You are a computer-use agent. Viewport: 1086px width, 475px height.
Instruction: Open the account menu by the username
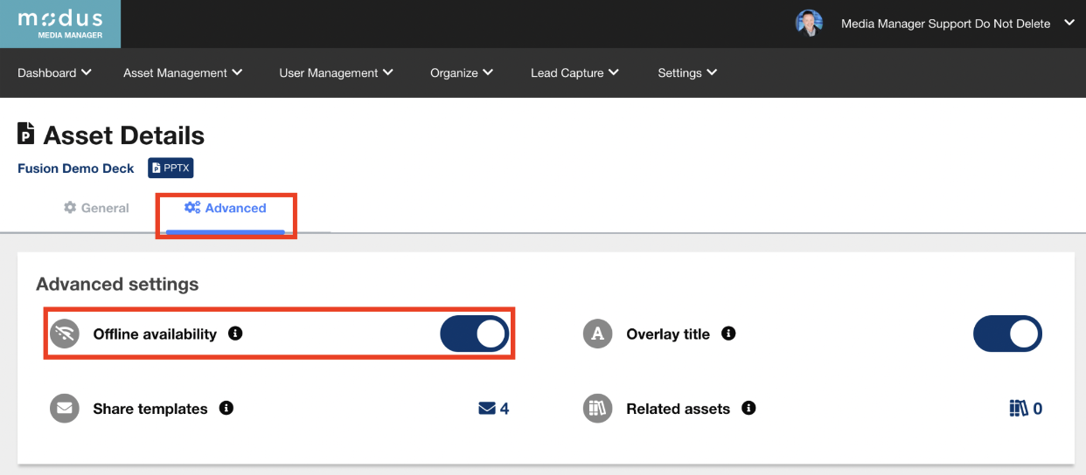pyautogui.click(x=957, y=24)
